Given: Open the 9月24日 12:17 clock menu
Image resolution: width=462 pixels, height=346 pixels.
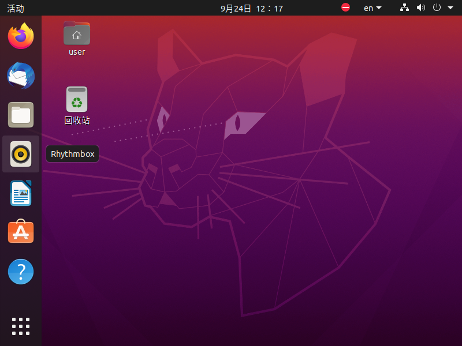Looking at the screenshot, I should click(x=252, y=8).
